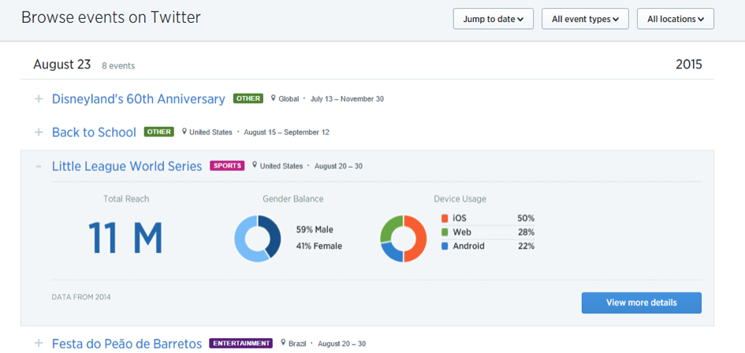745x353 pixels.
Task: Open Disneyland's 60th Anniversary title link
Action: (x=138, y=99)
